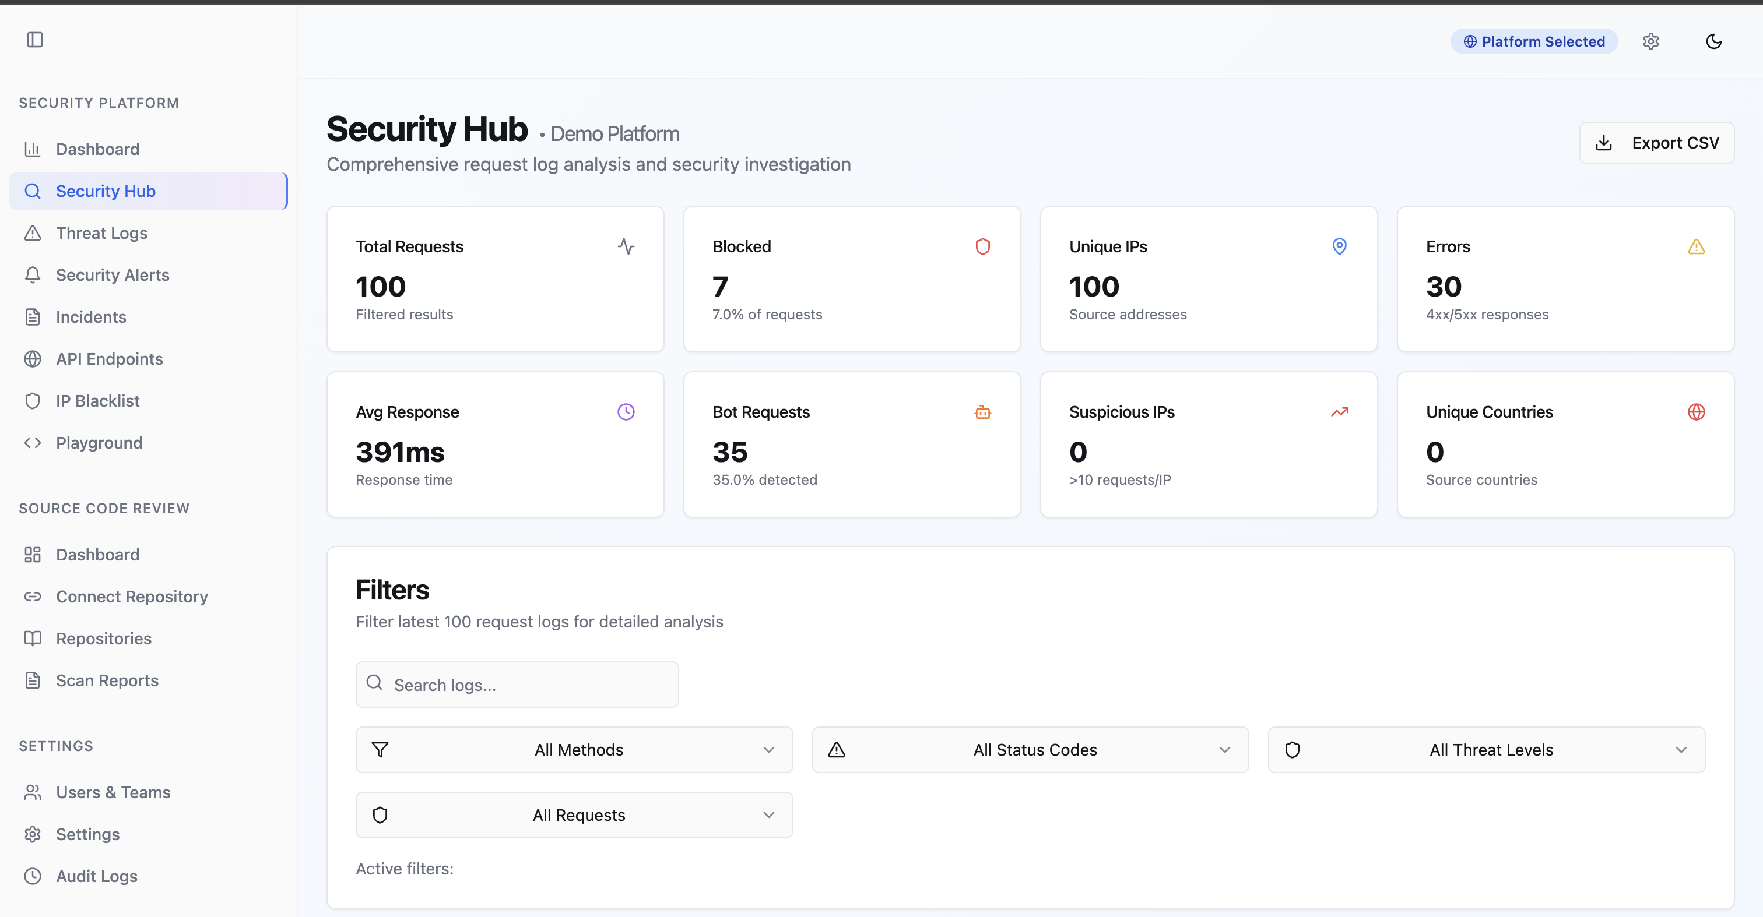Launch the Playground from the sidebar

(99, 442)
